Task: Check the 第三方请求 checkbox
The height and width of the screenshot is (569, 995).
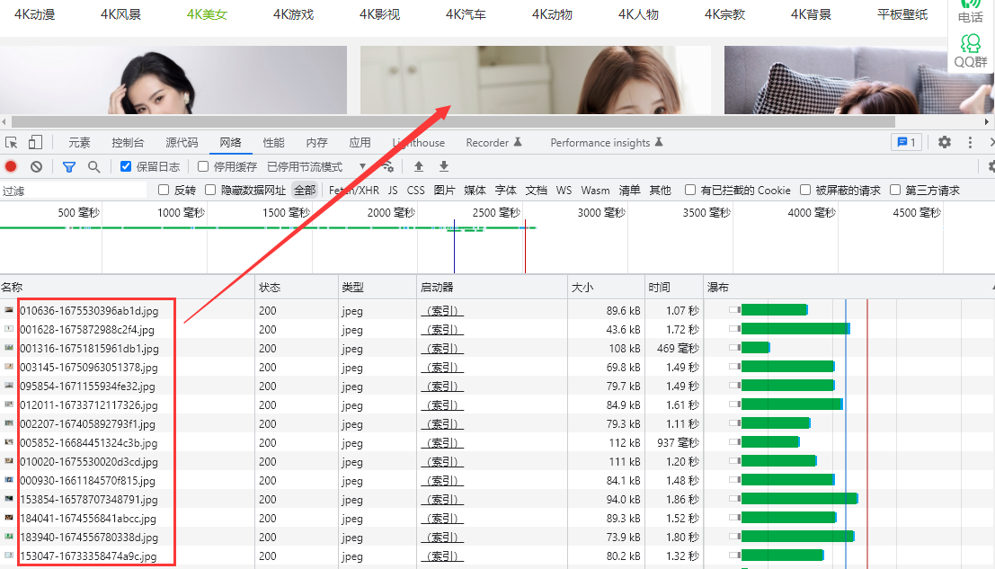Action: tap(895, 190)
